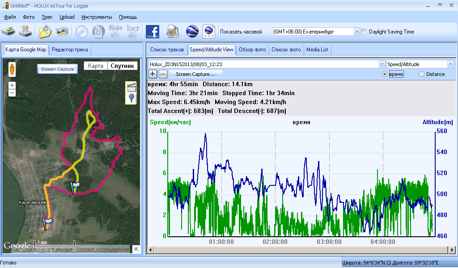Click the Готово status bar text
Image resolution: width=458 pixels, height=268 pixels.
[x=8, y=263]
